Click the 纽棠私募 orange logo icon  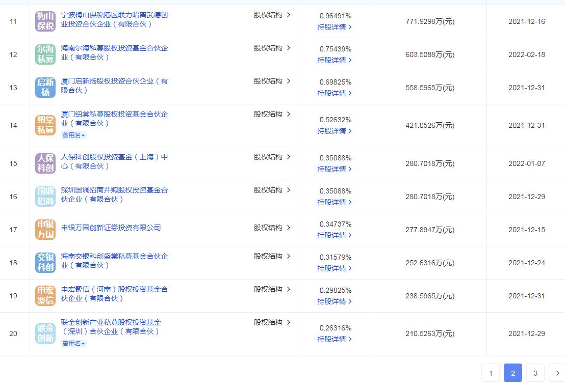pyautogui.click(x=45, y=125)
